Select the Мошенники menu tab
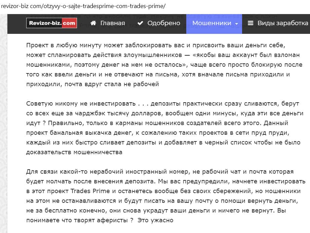 214,24
